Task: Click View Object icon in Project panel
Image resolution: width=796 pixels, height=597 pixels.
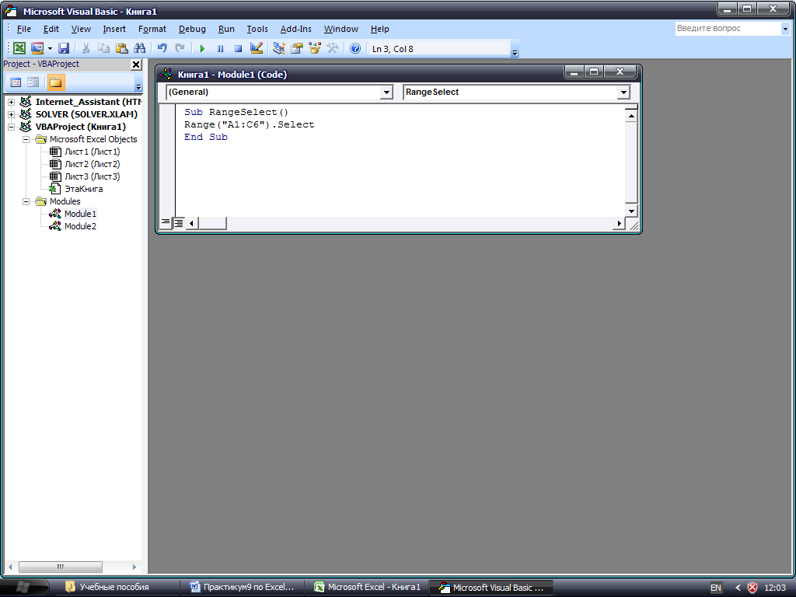Action: point(33,82)
